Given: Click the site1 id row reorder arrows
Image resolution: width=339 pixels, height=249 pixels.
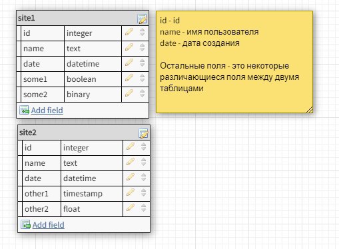Looking at the screenshot, I should pyautogui.click(x=142, y=32).
